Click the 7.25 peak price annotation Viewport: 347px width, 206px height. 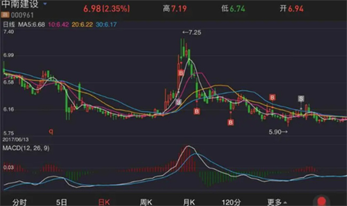[192, 33]
